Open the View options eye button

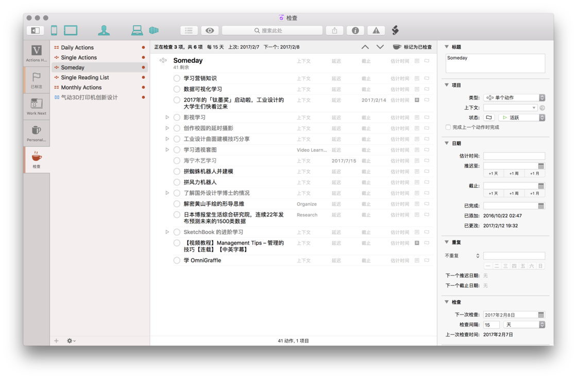(210, 30)
